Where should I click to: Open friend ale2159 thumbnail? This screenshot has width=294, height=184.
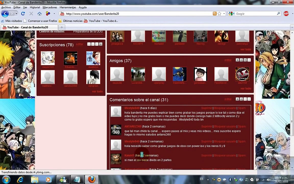(242, 74)
